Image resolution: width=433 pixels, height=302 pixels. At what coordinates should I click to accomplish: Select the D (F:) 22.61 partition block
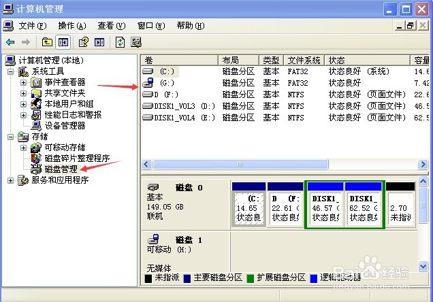[285, 205]
